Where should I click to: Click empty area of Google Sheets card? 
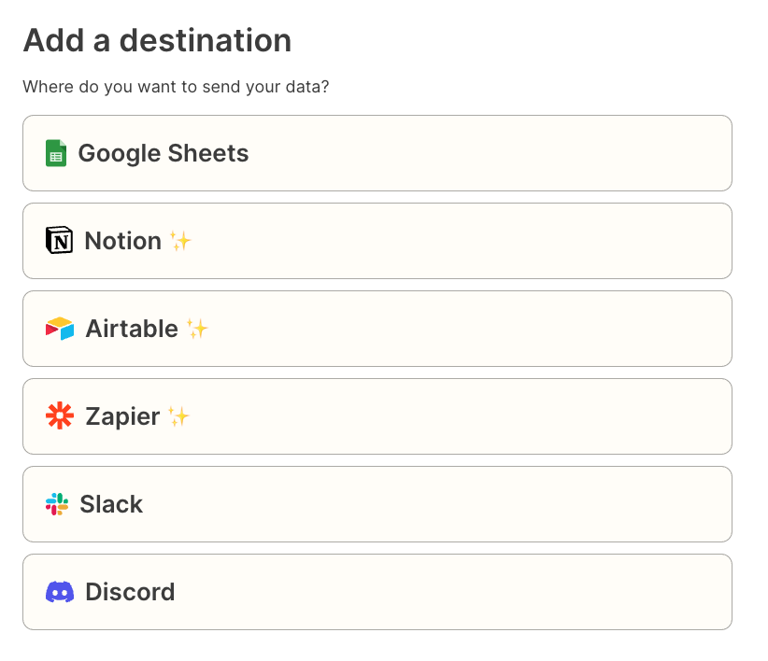[x=490, y=153]
